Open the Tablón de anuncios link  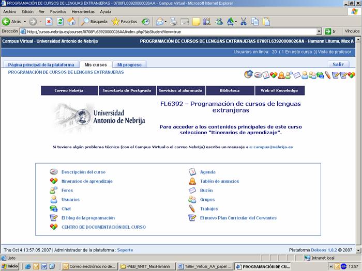[220, 181]
